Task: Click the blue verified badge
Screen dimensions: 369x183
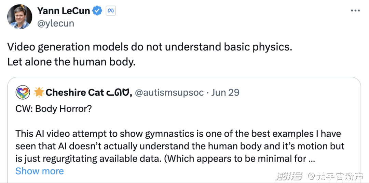Action: [97, 11]
